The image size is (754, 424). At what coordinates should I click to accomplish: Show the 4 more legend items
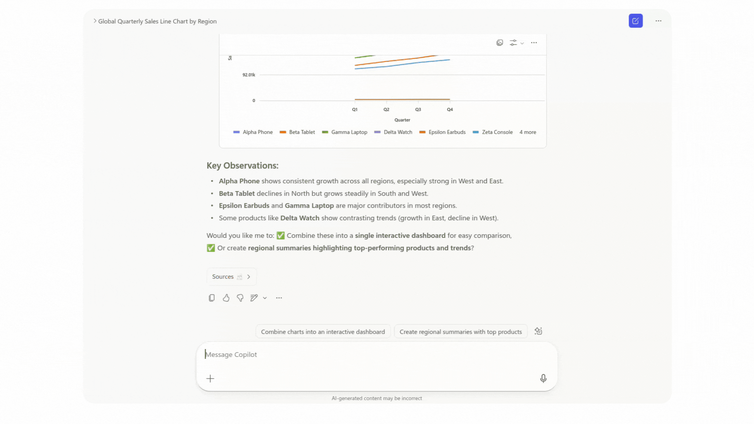(528, 132)
